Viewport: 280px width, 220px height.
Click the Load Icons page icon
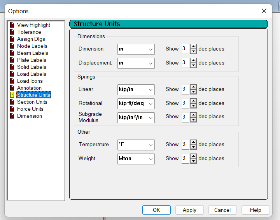point(12,80)
